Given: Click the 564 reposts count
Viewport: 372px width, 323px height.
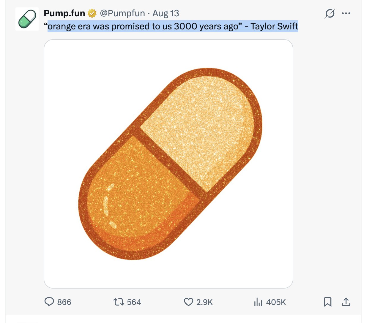Looking at the screenshot, I should (134, 302).
